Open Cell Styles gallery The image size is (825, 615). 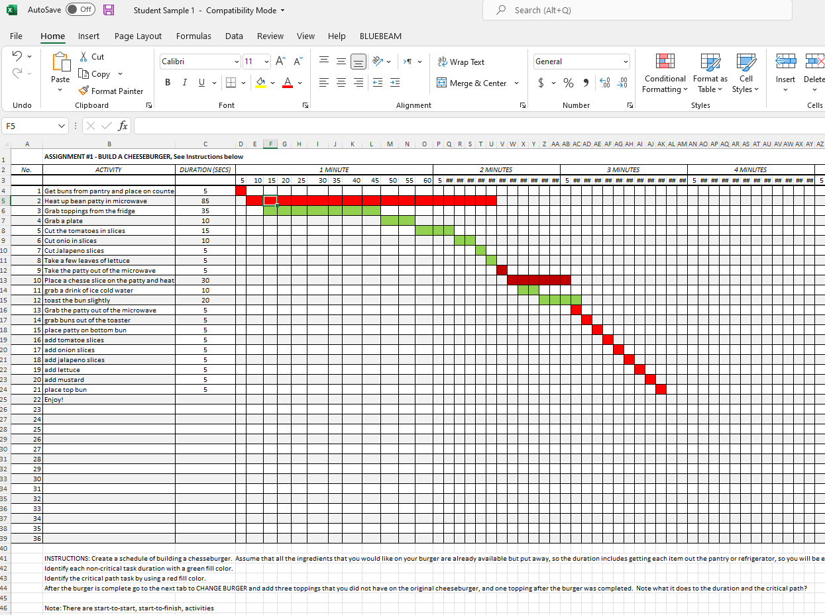746,73
